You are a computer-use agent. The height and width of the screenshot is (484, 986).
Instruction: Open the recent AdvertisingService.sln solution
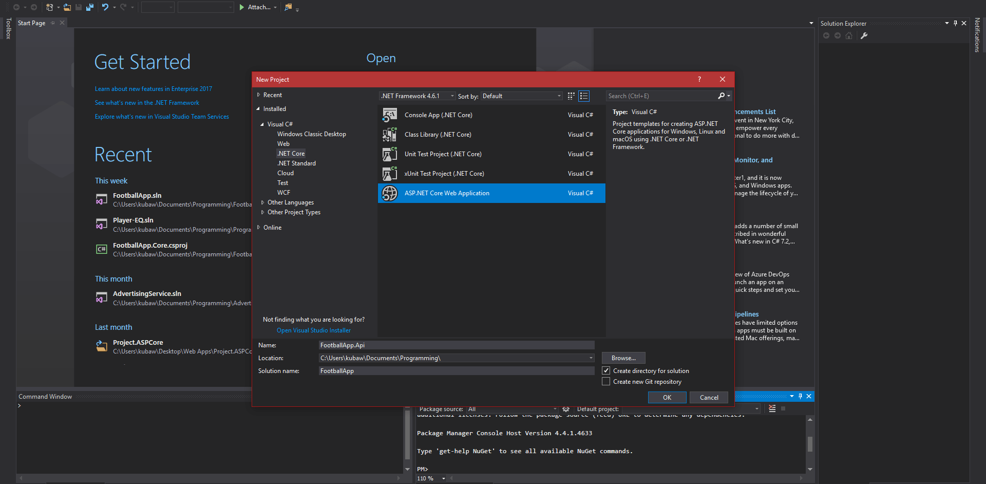pyautogui.click(x=147, y=293)
